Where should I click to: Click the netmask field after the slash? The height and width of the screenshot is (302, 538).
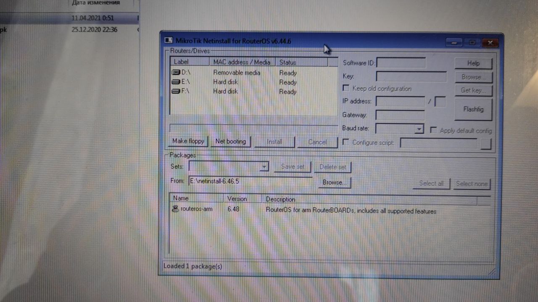tap(440, 102)
